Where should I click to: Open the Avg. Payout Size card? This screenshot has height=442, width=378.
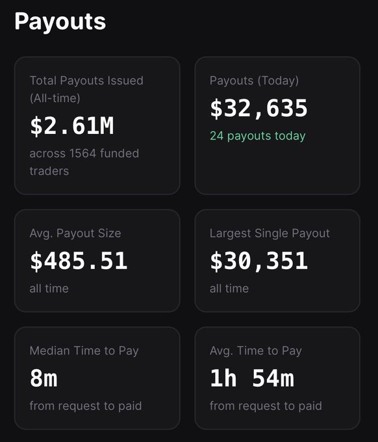point(97,261)
